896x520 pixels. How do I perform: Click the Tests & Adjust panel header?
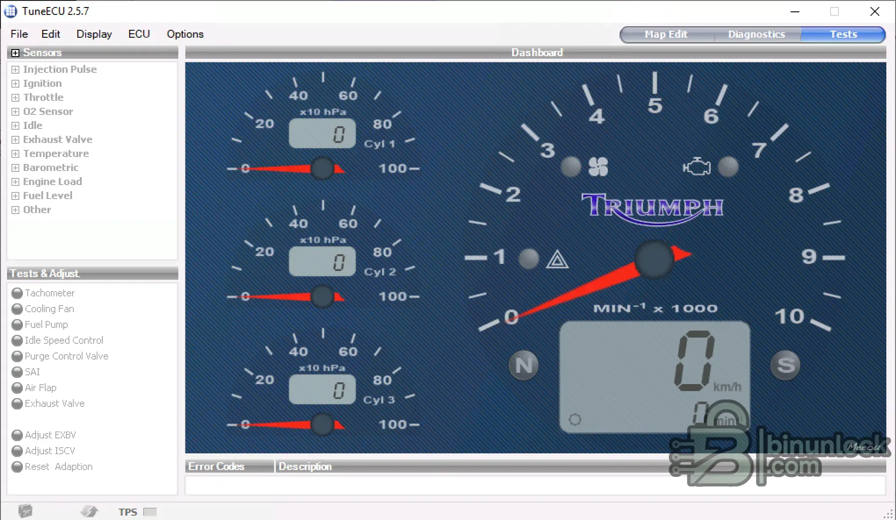[x=93, y=274]
